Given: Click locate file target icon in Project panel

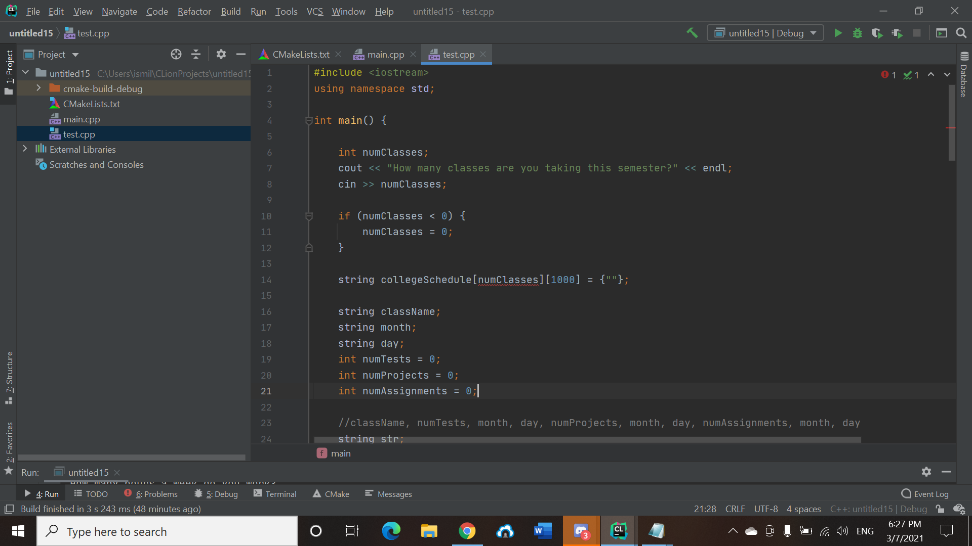Looking at the screenshot, I should (176, 54).
